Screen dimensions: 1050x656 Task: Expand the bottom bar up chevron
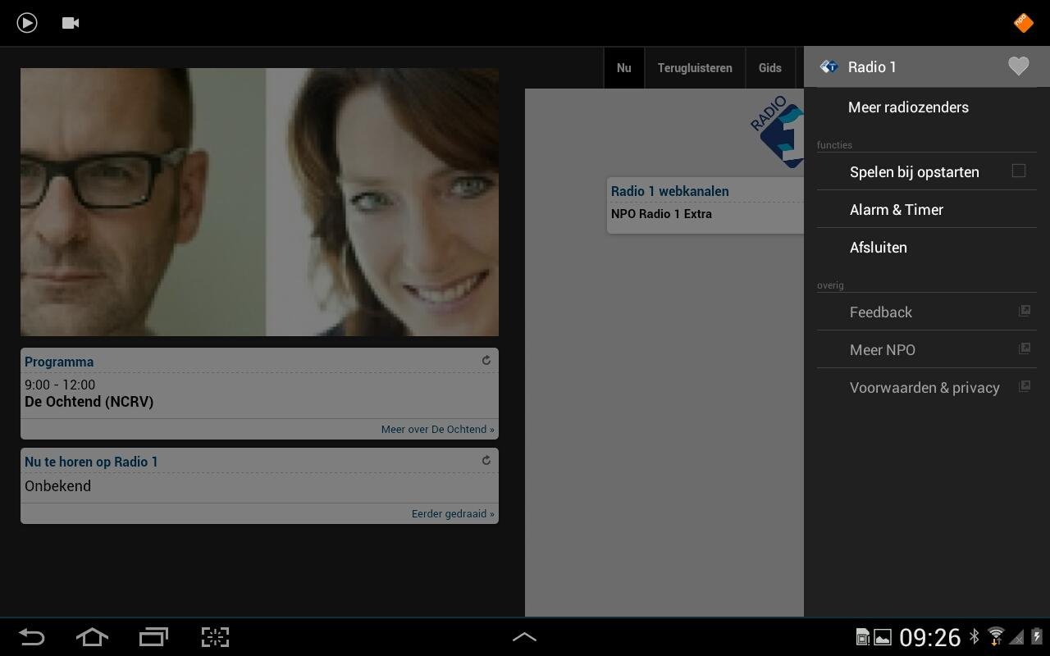point(524,637)
